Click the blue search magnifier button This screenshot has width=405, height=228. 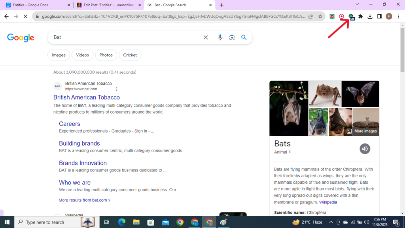(x=244, y=38)
